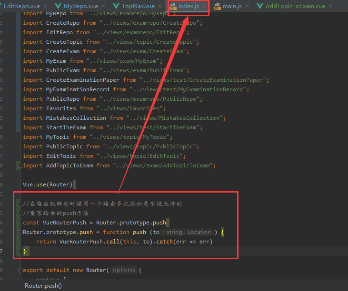Fold the Router.prototype.push function block
This screenshot has width=348, height=291.
tap(20, 232)
